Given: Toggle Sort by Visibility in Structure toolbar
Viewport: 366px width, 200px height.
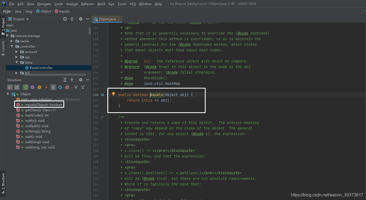Looking at the screenshot, I should [x=10, y=87].
